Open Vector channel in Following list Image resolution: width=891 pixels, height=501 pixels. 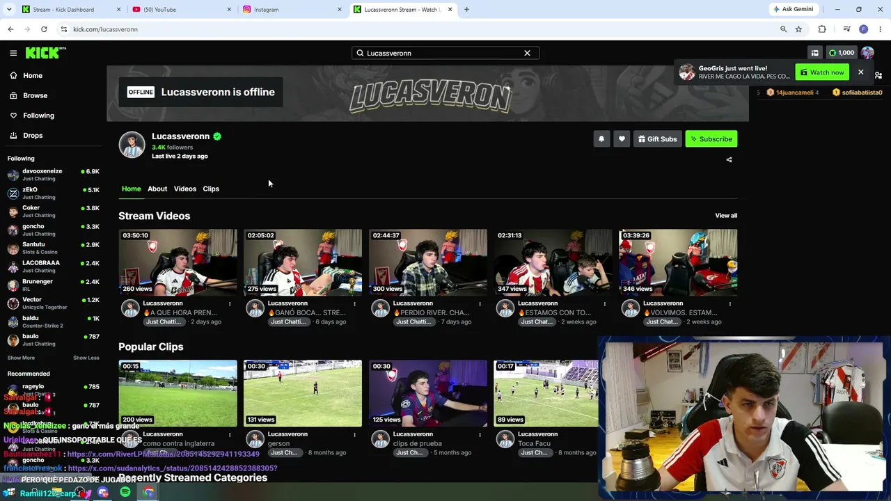53,303
